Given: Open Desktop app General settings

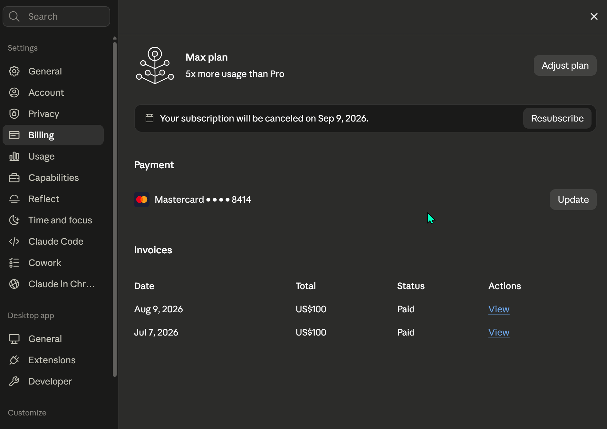Looking at the screenshot, I should tap(53, 339).
